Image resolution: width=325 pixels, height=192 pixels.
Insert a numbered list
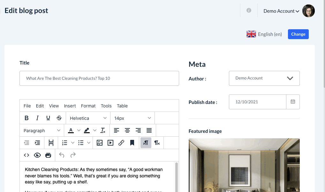[65, 143]
